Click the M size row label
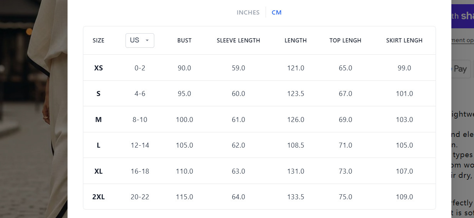 point(99,120)
